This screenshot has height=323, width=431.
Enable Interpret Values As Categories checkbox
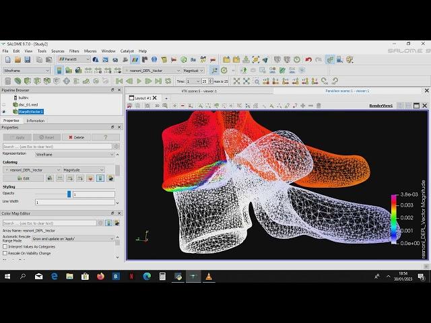coord(5,246)
